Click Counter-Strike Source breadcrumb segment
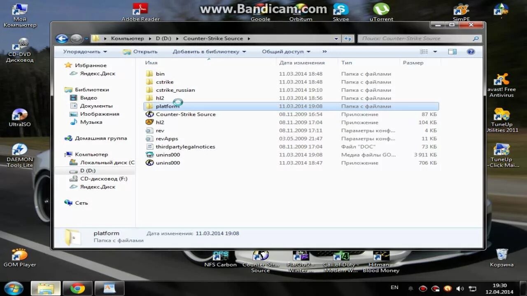Viewport: 527px width, 296px height. pos(213,38)
